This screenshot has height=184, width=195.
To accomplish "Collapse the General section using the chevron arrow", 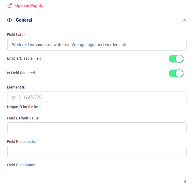I will click(x=184, y=20).
